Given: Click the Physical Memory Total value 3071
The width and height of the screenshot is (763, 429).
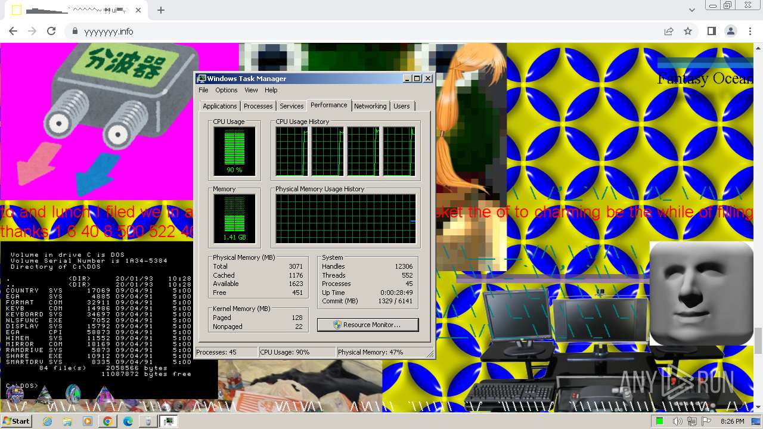Looking at the screenshot, I should [x=296, y=266].
